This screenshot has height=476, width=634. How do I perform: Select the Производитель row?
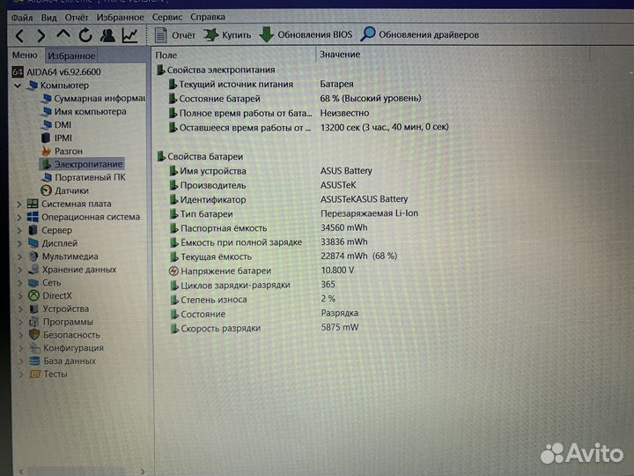tap(262, 185)
